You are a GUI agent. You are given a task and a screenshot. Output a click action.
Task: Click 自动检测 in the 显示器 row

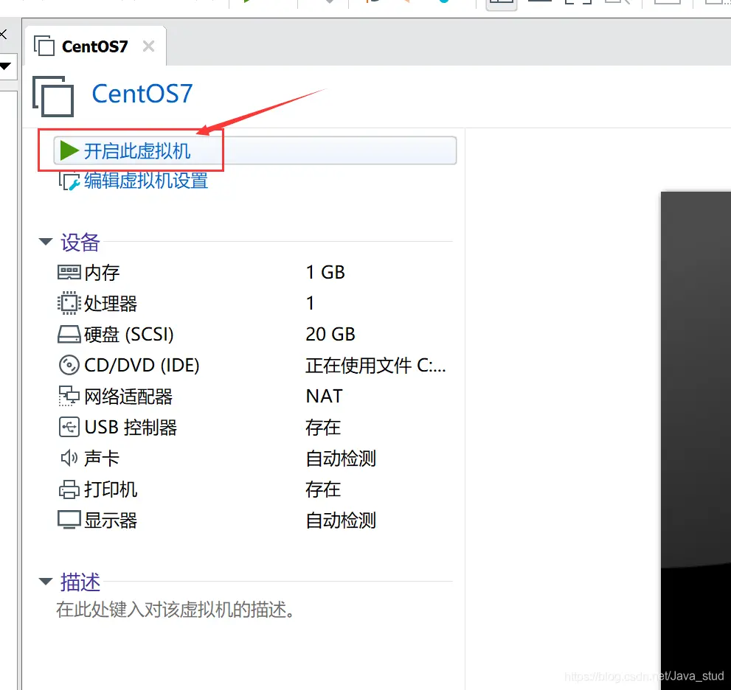click(x=341, y=520)
